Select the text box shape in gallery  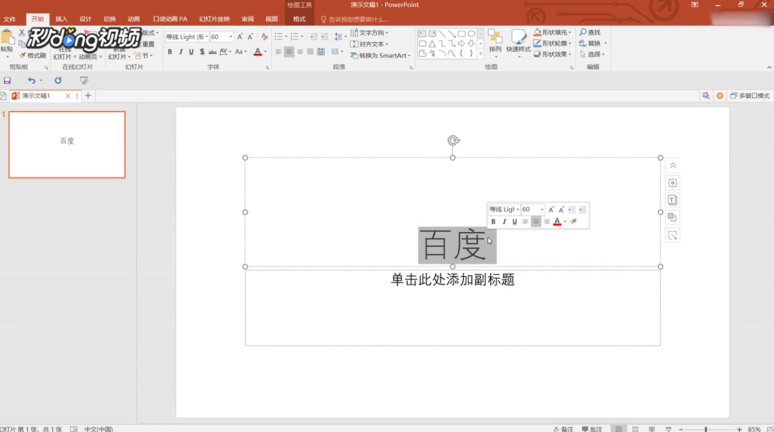point(423,34)
